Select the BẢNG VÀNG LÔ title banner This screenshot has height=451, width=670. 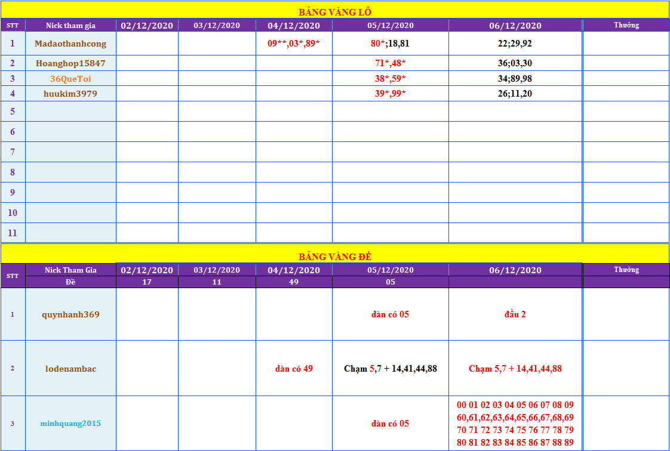click(x=335, y=12)
